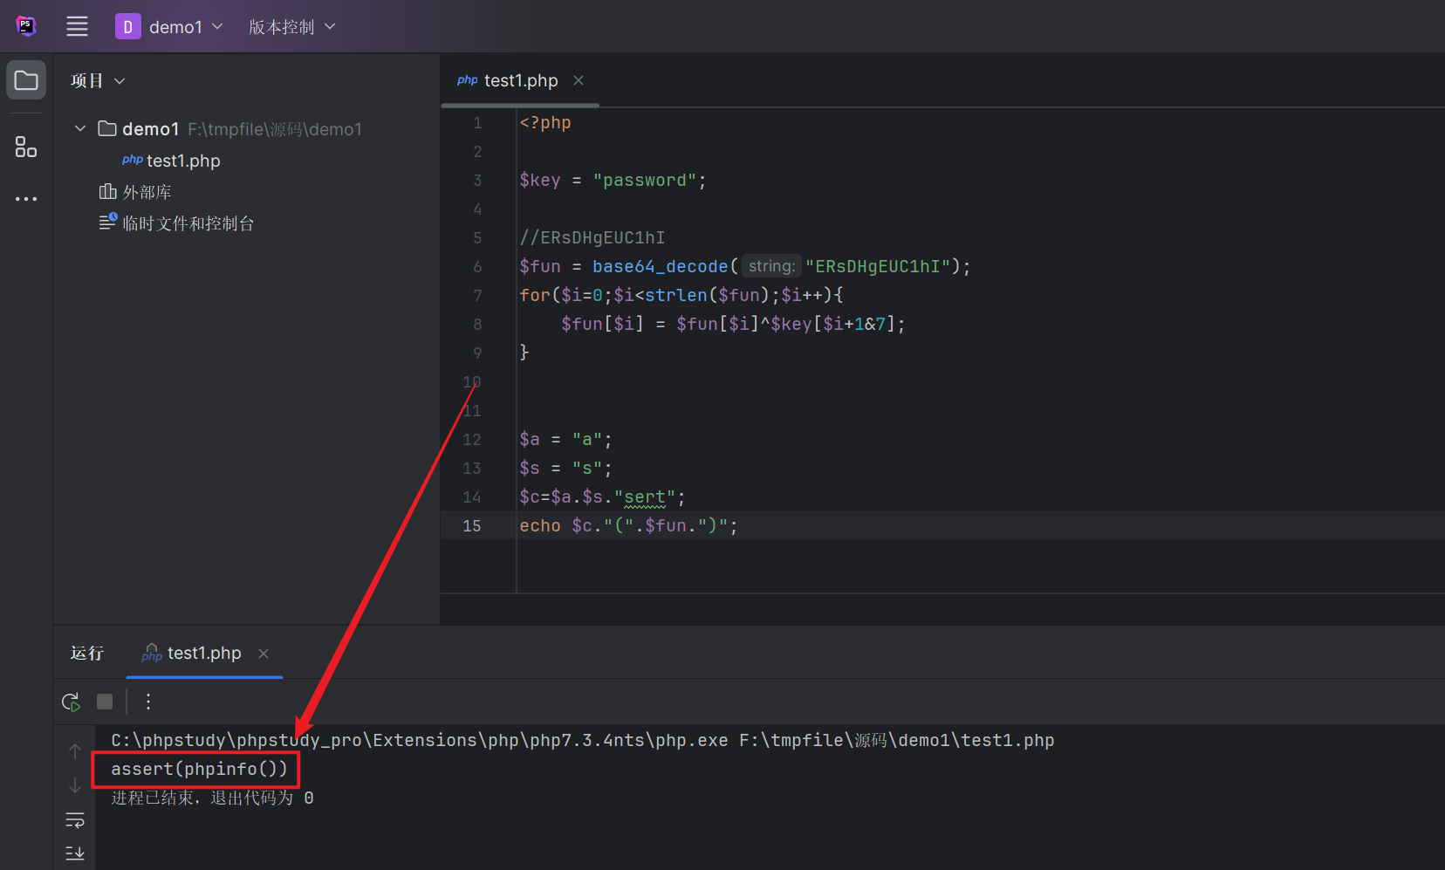Click base64_decode function call in code
1445x870 pixels.
[661, 266]
